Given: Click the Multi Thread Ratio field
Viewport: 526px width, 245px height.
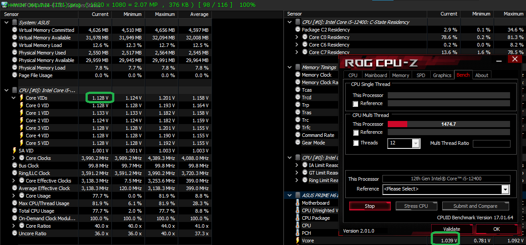Looking at the screenshot, I should point(491,144).
